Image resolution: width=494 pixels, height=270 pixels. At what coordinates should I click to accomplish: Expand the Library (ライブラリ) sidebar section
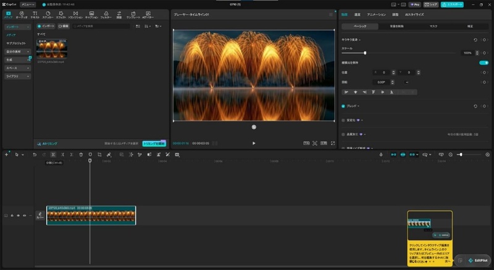pyautogui.click(x=18, y=76)
